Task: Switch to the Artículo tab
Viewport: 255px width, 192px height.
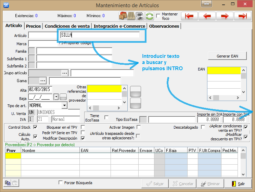Action: (x=14, y=26)
